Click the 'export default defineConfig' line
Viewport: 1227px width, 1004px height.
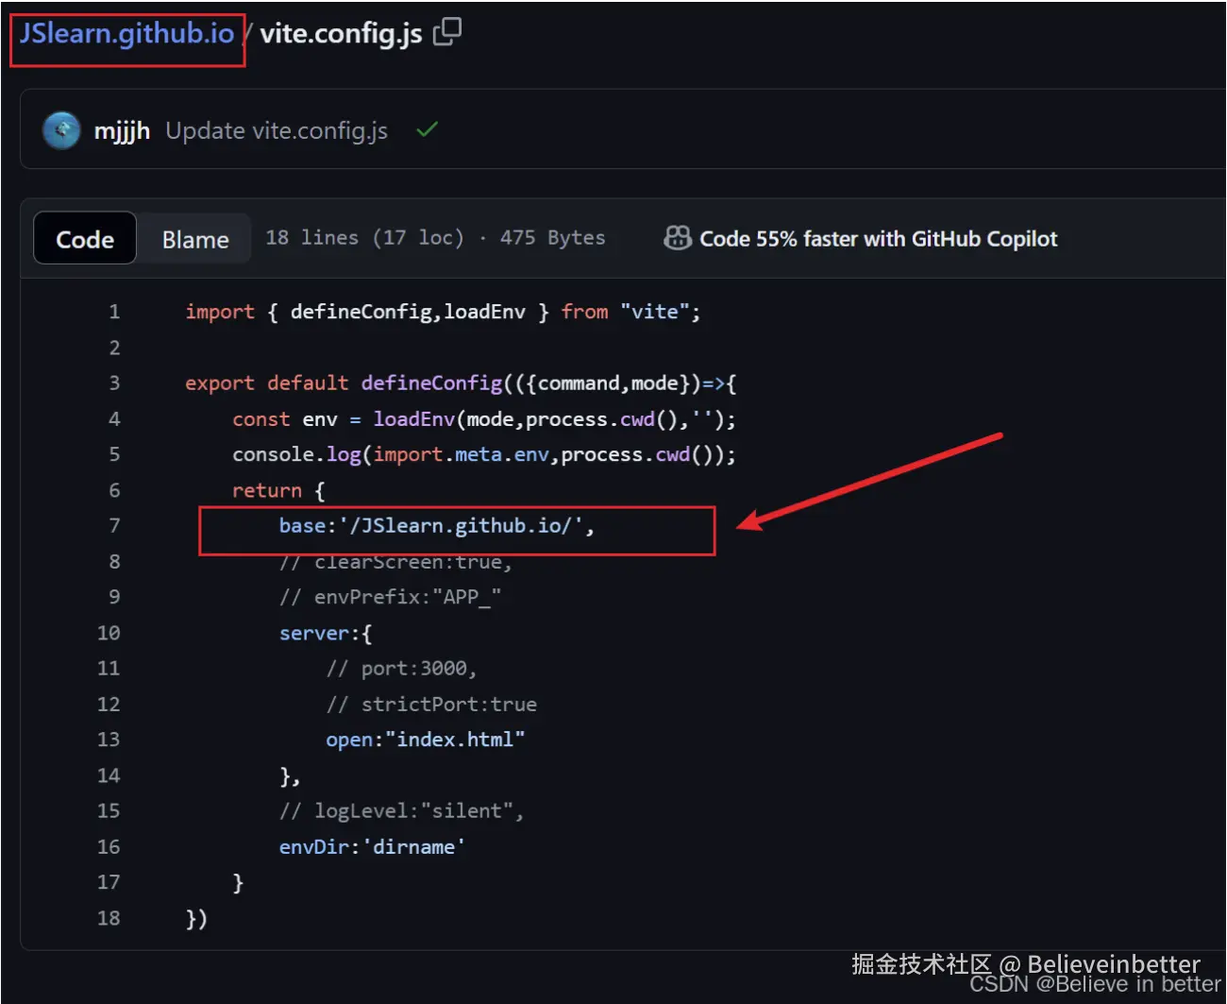(x=461, y=383)
